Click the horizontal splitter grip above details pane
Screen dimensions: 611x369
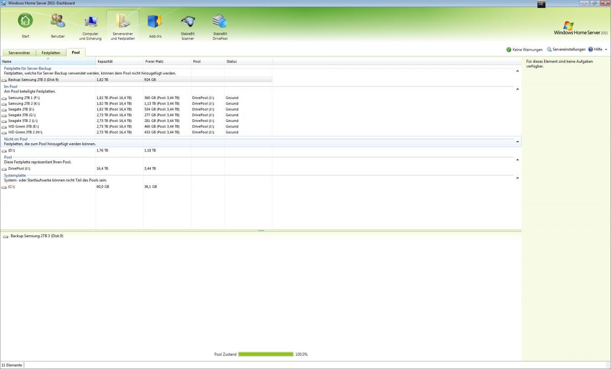point(261,230)
